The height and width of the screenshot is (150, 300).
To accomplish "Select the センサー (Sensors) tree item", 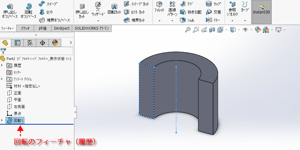I will 14,72.
